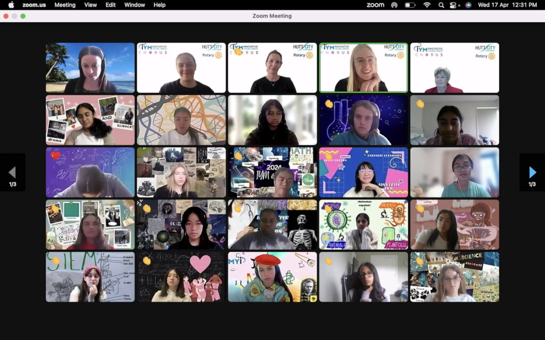Select participant in red jacket on IYM background
The width and height of the screenshot is (545, 340).
455,67
